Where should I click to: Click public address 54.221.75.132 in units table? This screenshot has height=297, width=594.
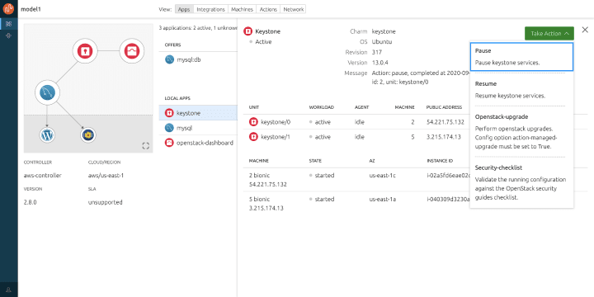[x=445, y=122]
